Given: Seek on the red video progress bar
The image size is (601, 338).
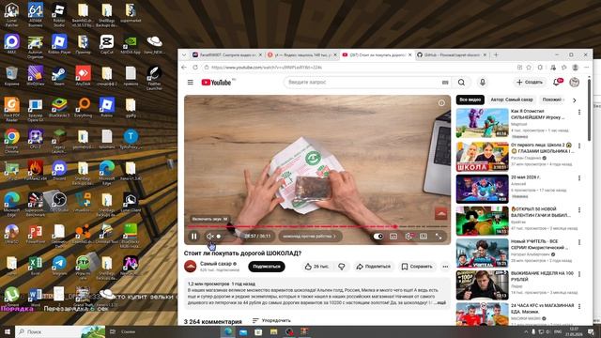Looking at the screenshot, I should tap(317, 226).
